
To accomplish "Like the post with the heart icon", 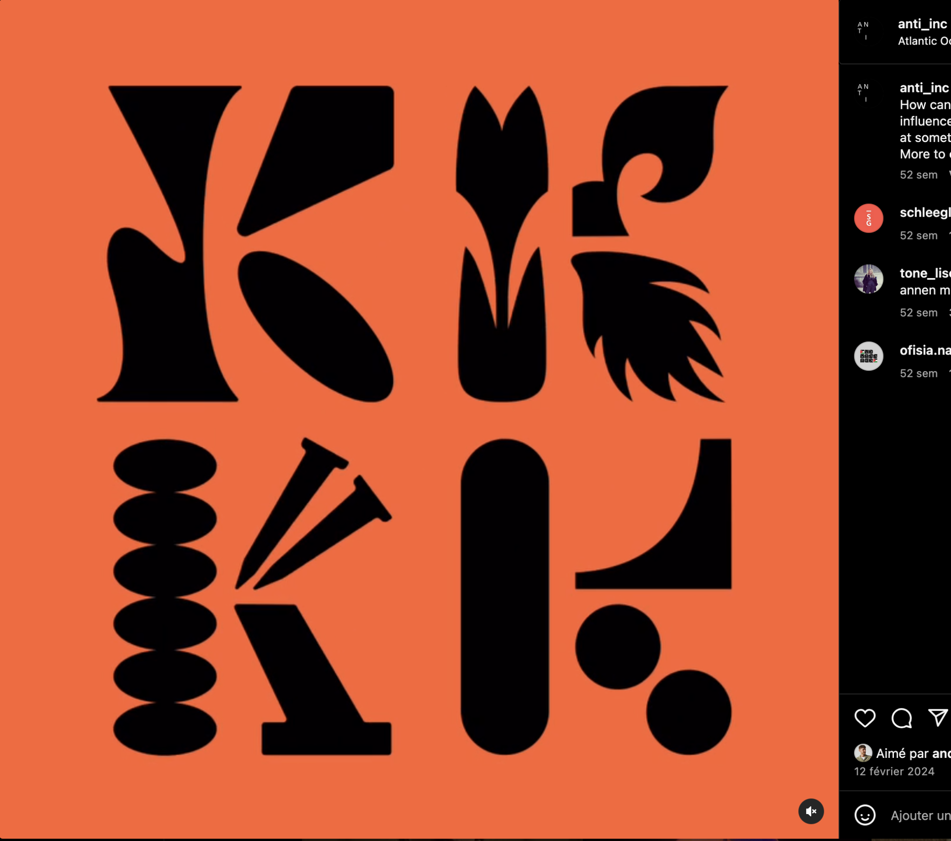I will (865, 718).
